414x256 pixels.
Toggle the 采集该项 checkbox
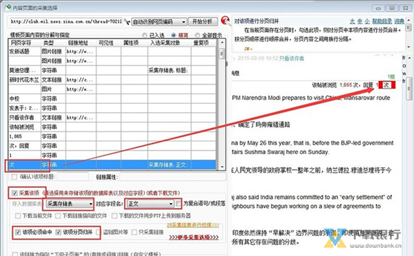pyautogui.click(x=14, y=193)
